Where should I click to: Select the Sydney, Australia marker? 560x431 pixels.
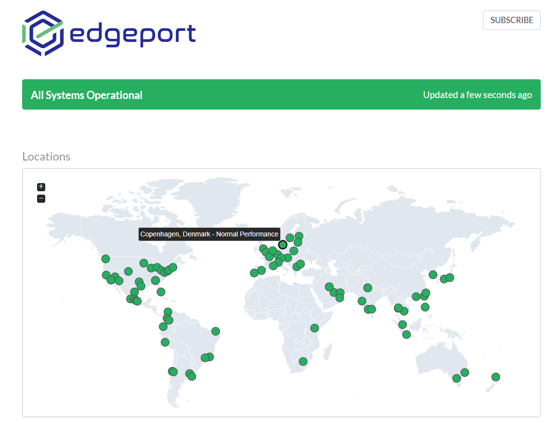(465, 372)
